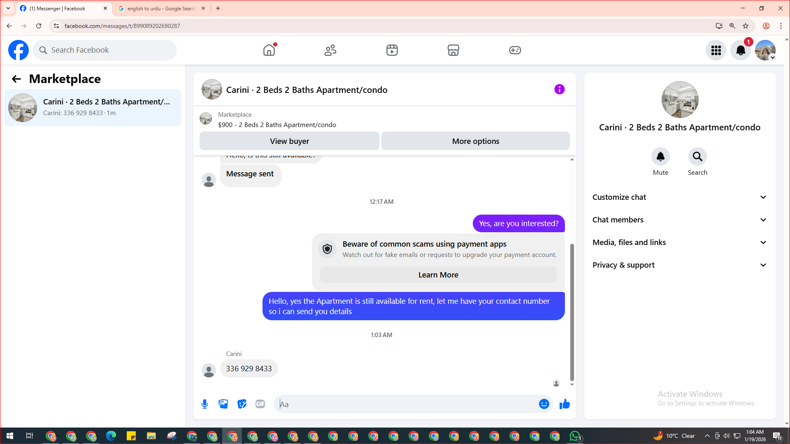Open the Marketplace storefront icon

pyautogui.click(x=453, y=50)
